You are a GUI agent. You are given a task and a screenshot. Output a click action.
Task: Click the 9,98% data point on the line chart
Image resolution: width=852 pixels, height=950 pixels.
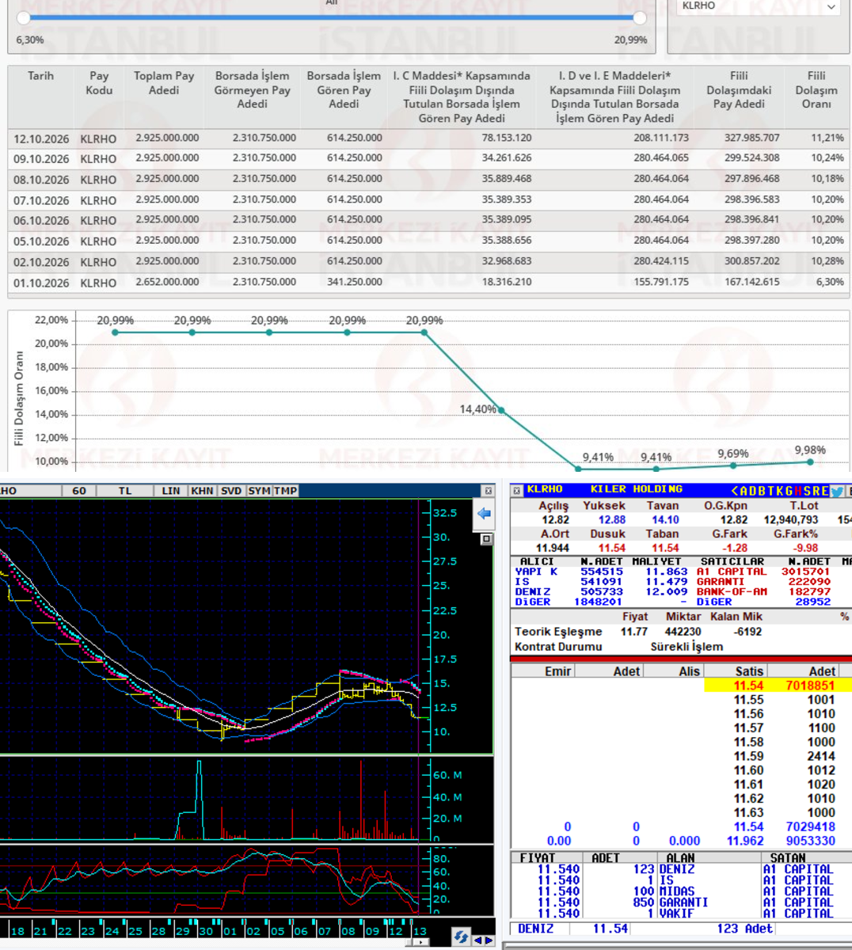[810, 462]
